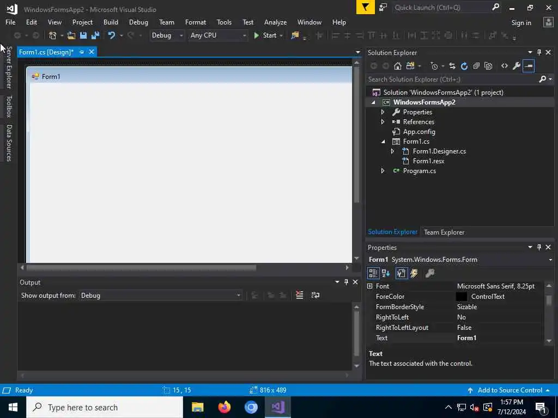This screenshot has height=418, width=558.
Task: Expand the Font property
Action: tap(370, 286)
